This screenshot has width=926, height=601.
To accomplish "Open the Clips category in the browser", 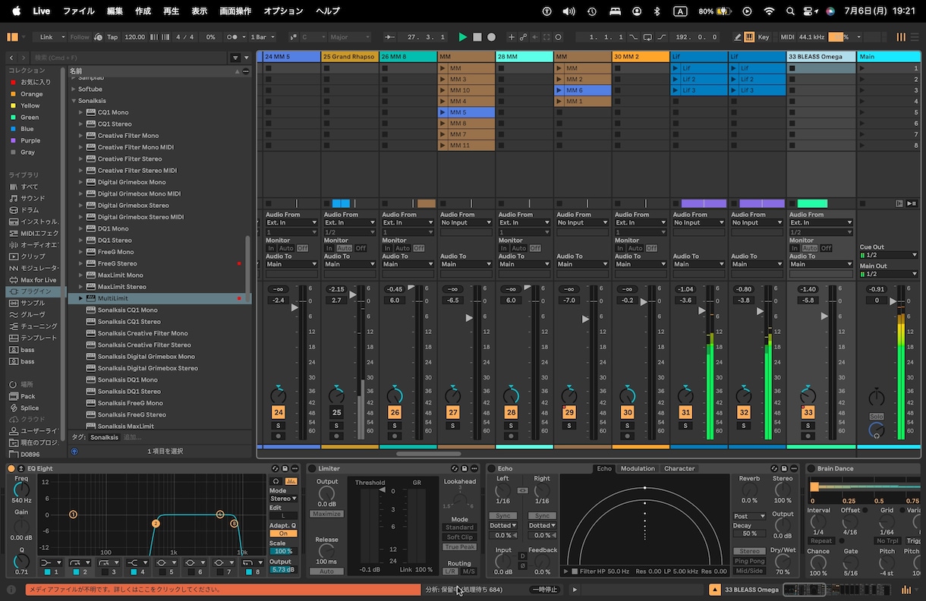I will 33,256.
